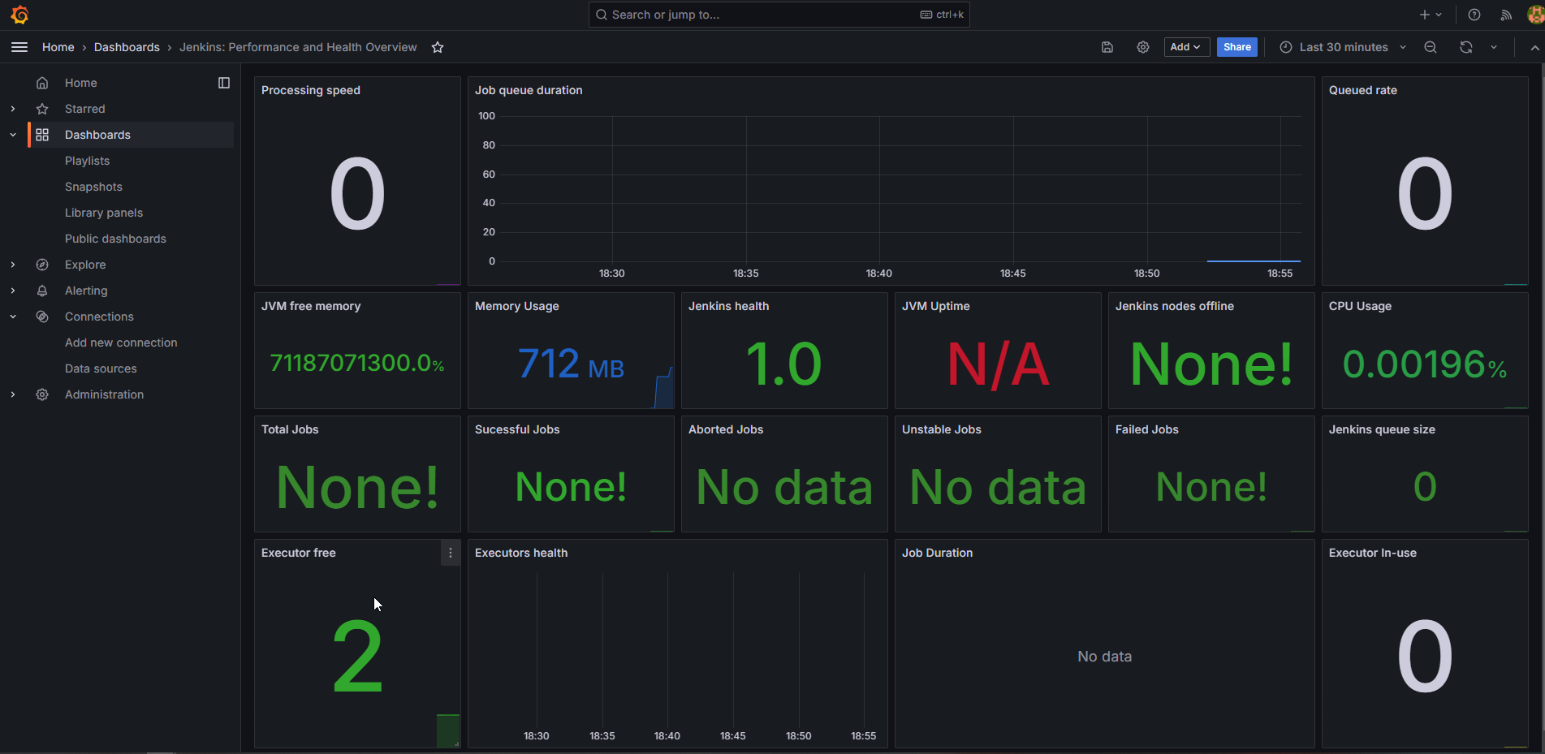Open Executor free panel menu
Screen dimensions: 1545x754
coord(451,553)
